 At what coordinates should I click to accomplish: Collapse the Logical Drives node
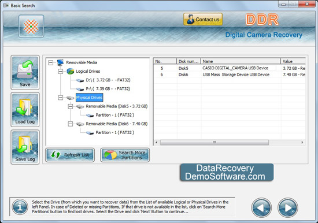[61, 72]
